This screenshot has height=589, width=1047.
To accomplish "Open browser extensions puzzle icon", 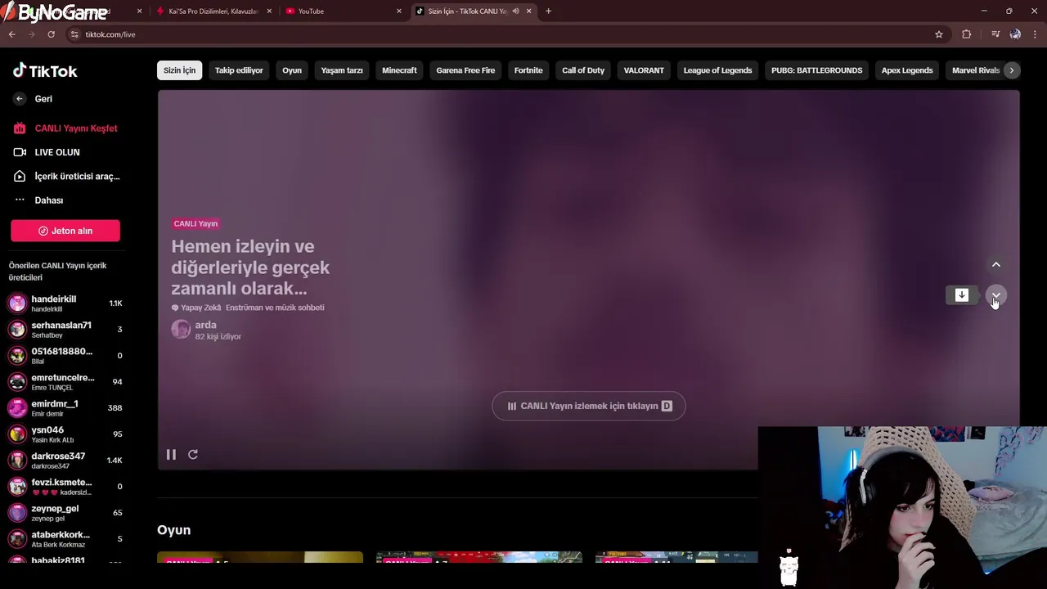I will (x=967, y=34).
